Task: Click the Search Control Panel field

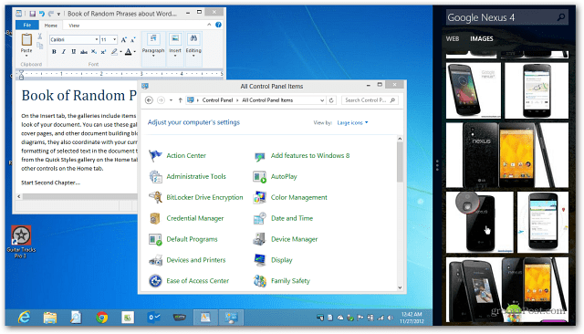Action: [x=370, y=100]
